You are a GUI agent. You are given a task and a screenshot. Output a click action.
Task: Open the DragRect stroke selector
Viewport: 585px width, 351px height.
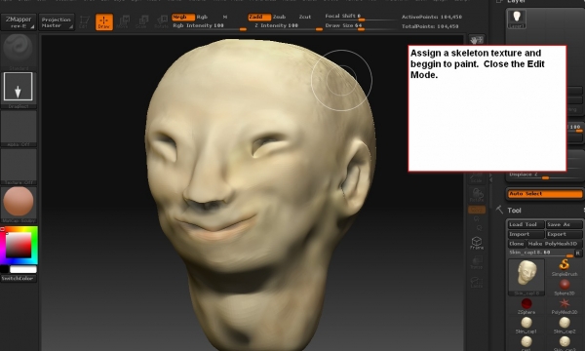19,90
